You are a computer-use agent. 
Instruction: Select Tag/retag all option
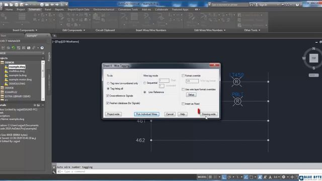(x=108, y=88)
